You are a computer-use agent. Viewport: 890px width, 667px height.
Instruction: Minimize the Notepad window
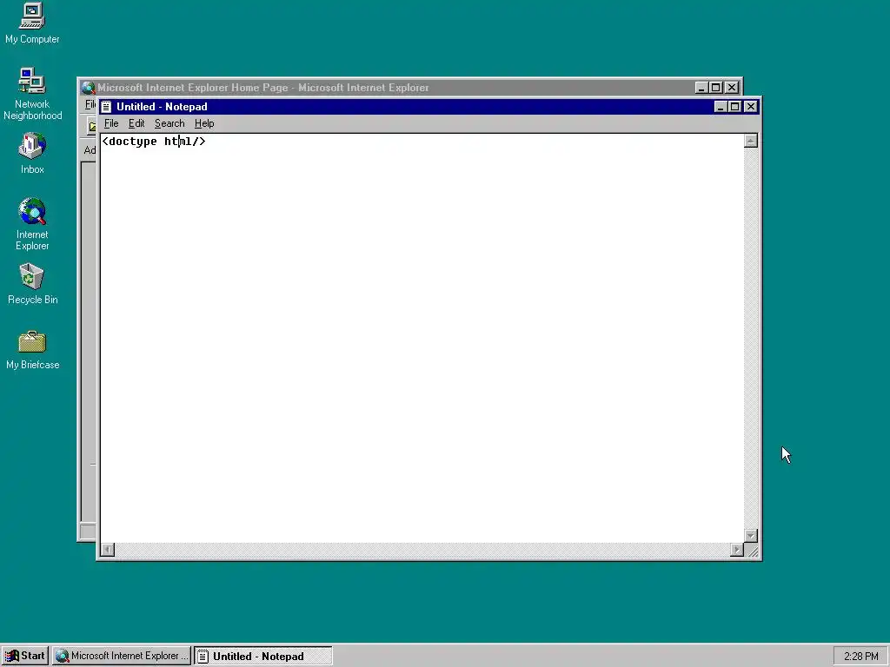point(721,107)
